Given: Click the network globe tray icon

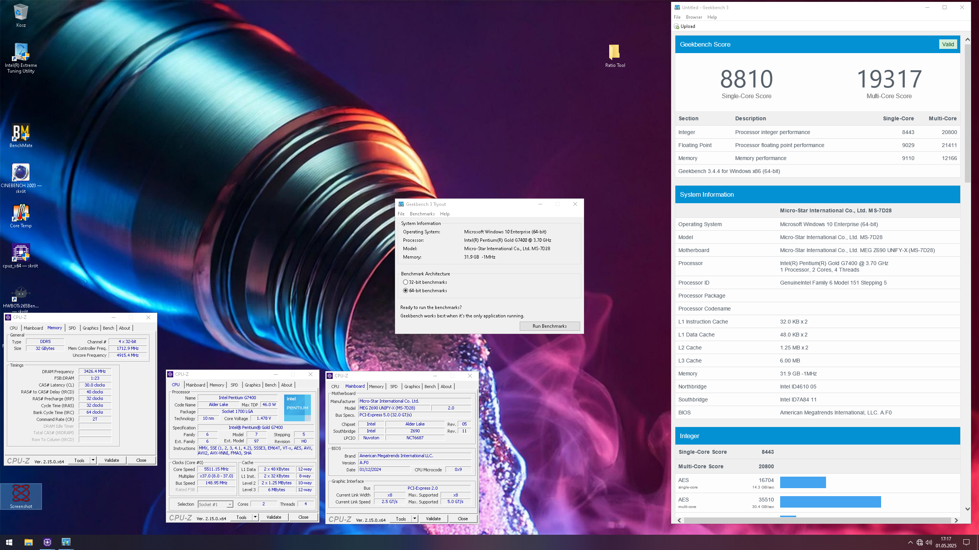Looking at the screenshot, I should tap(920, 542).
